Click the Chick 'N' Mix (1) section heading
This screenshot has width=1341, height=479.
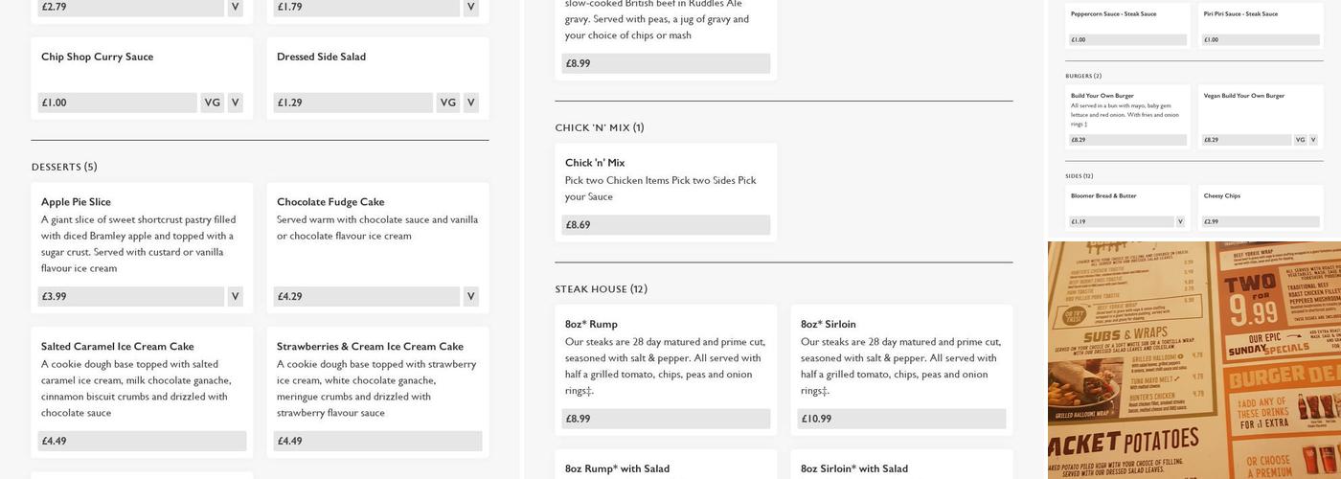click(600, 127)
